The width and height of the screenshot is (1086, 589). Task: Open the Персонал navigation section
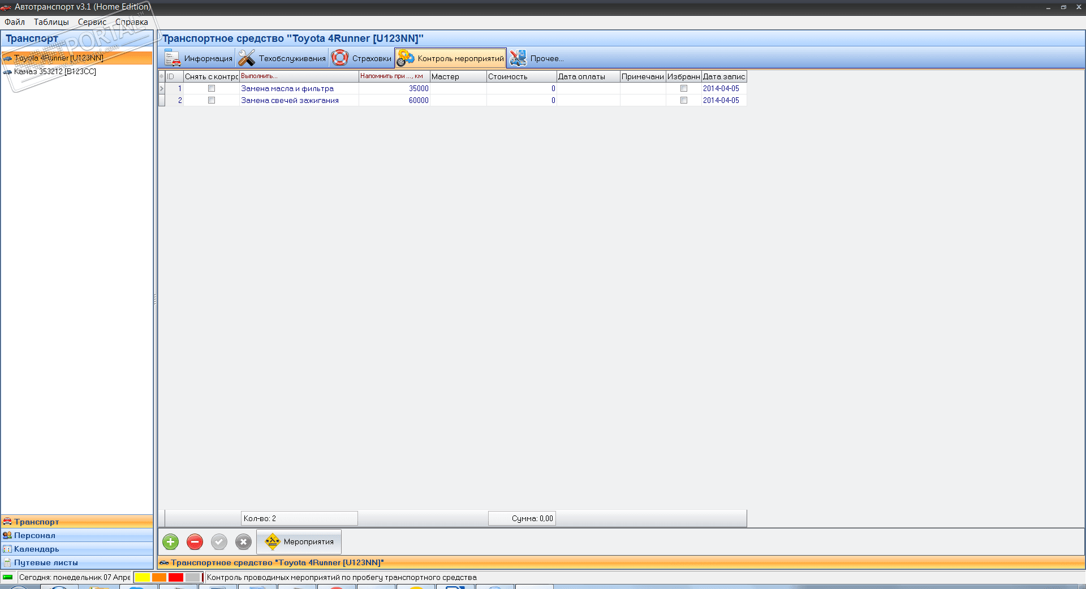coord(77,535)
